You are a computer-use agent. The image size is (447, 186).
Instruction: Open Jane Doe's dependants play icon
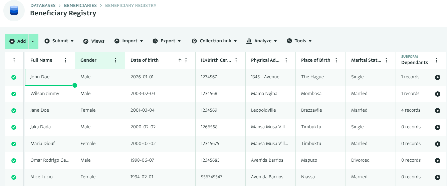pos(437,111)
